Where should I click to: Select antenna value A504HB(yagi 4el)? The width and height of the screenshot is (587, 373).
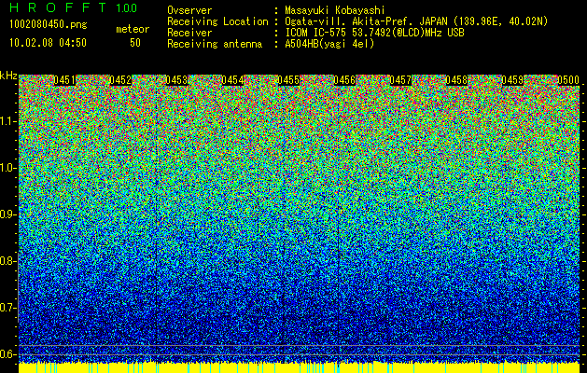(x=329, y=44)
